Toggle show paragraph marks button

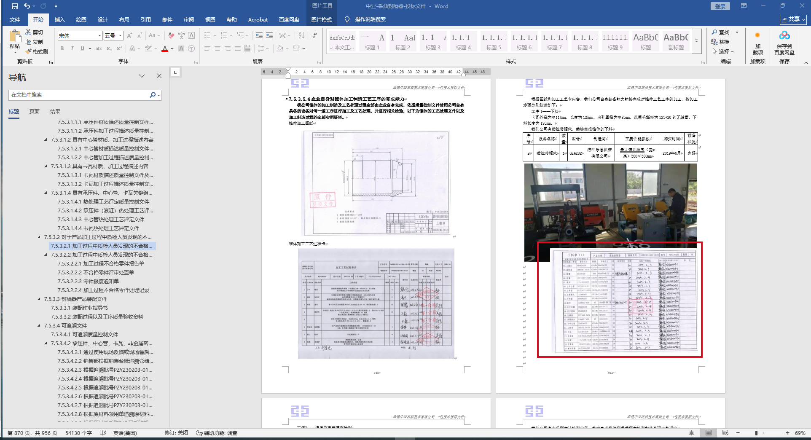click(x=315, y=36)
